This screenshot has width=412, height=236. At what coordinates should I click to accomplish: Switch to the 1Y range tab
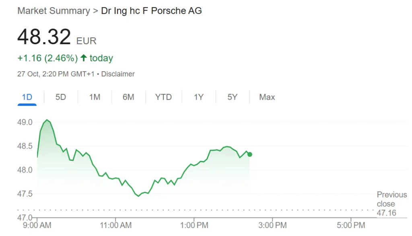pos(198,97)
